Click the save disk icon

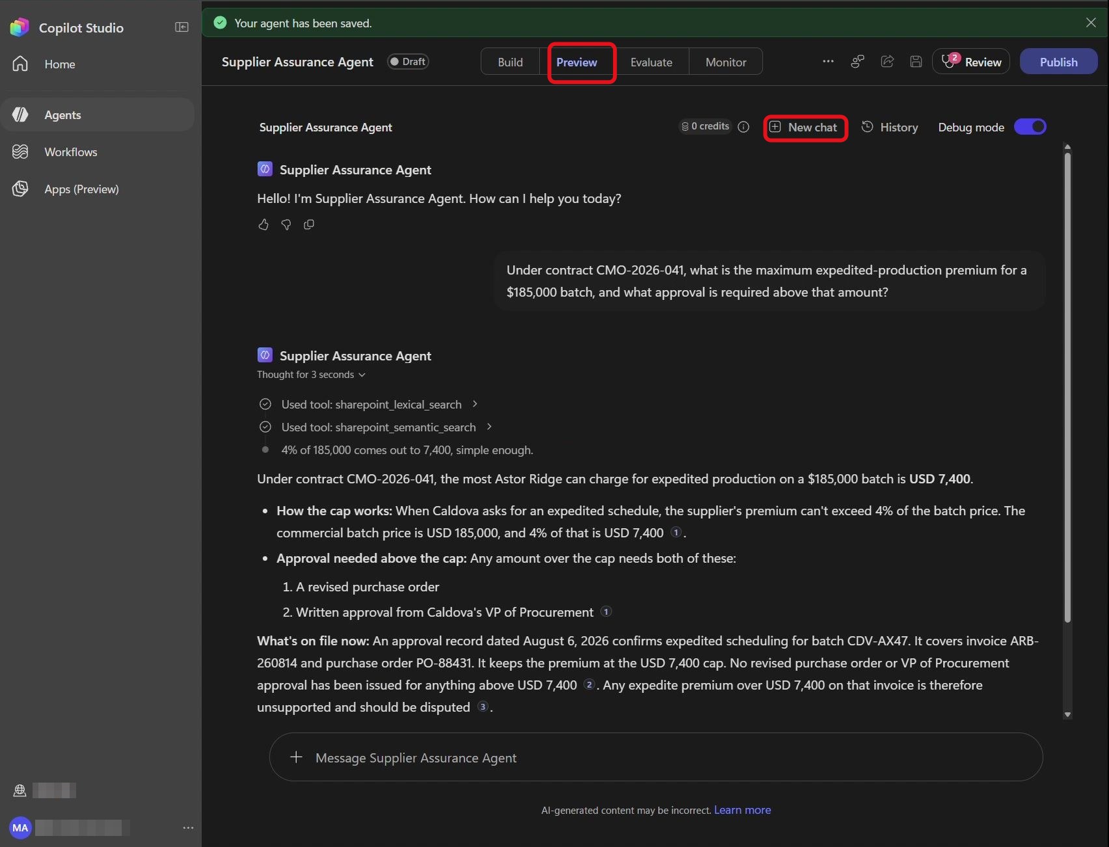[x=916, y=61]
